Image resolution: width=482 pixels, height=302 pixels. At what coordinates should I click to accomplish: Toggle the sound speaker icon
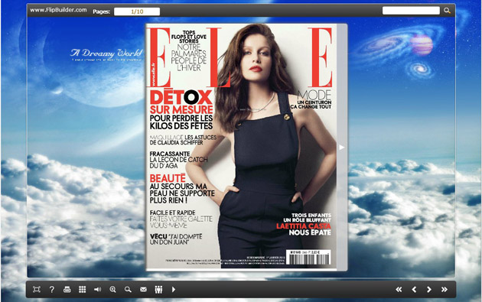[97, 290]
